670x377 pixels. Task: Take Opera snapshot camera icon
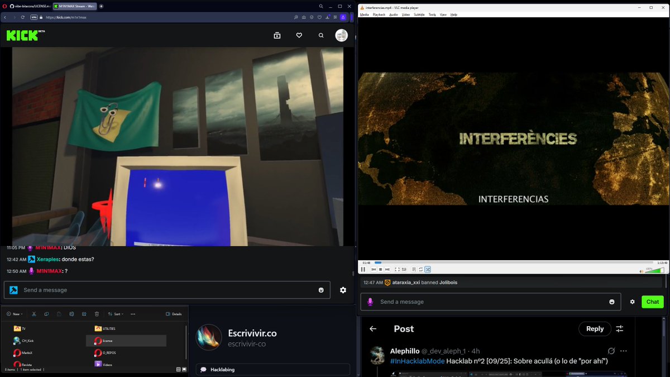click(304, 17)
